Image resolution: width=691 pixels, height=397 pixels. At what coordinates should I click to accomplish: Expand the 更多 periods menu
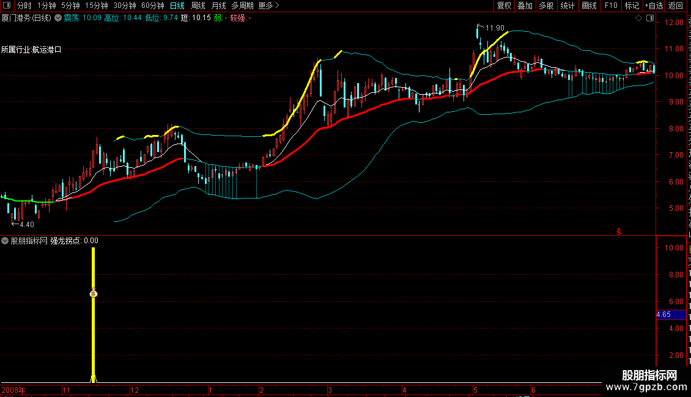pos(269,5)
